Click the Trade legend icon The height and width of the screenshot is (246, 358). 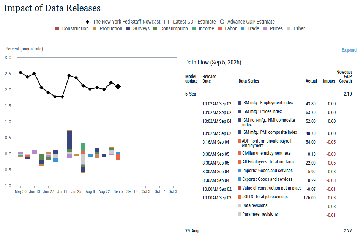point(243,29)
